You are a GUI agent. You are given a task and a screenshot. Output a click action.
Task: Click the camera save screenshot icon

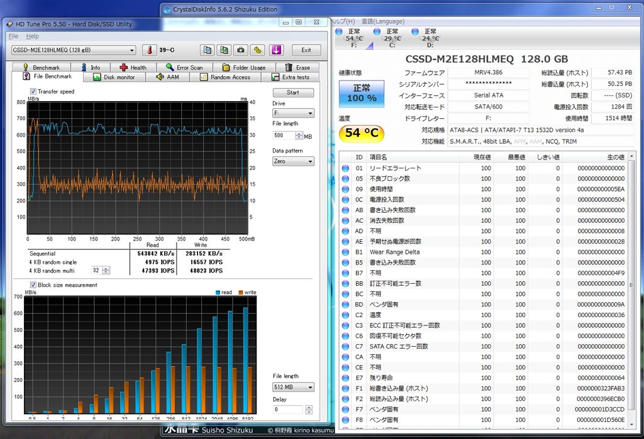click(x=241, y=50)
